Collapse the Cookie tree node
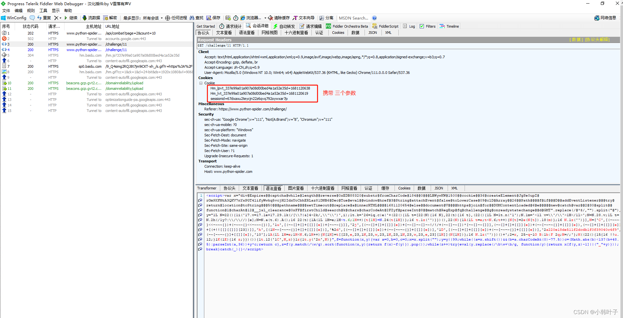Image resolution: width=623 pixels, height=318 pixels. 201,83
